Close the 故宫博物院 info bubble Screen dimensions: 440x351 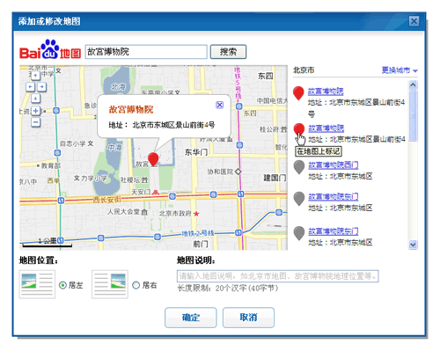220,105
